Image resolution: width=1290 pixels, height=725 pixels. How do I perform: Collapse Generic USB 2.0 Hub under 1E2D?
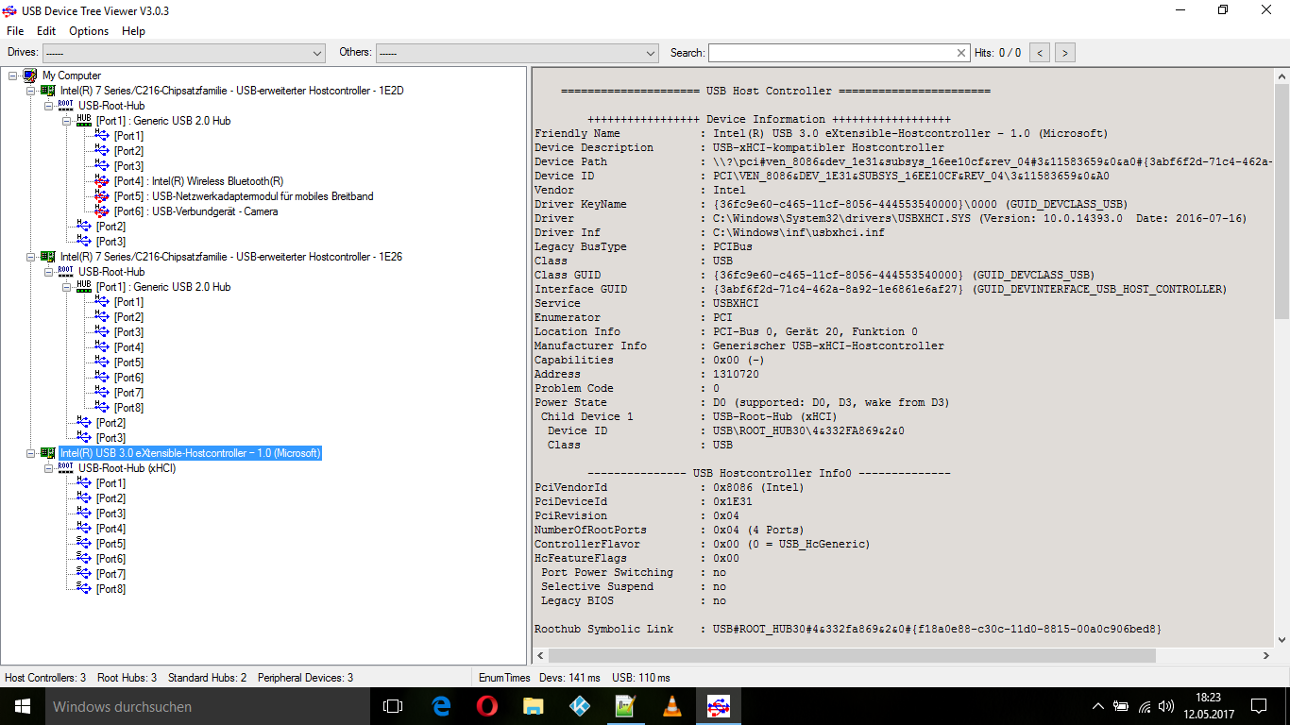[66, 121]
